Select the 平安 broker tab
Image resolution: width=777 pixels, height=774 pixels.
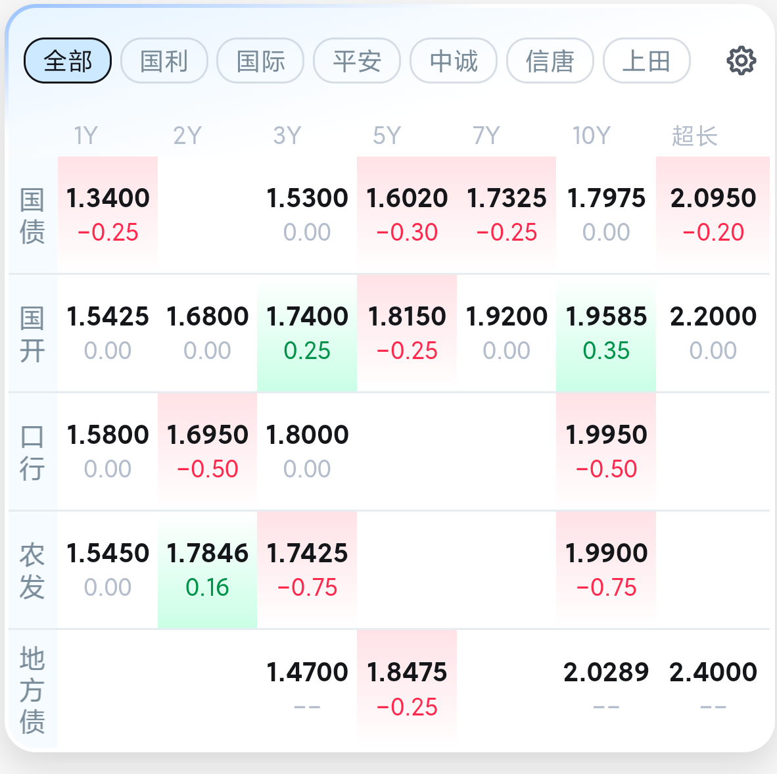357,61
